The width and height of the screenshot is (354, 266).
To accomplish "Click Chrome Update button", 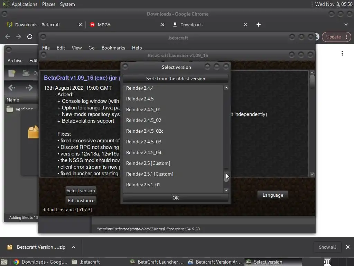I will (334, 37).
